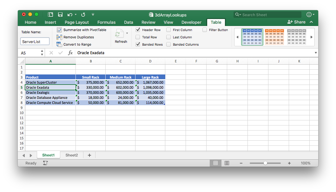Switch to Sheet2 tab
Screen dimensions: 336x192
coord(72,155)
